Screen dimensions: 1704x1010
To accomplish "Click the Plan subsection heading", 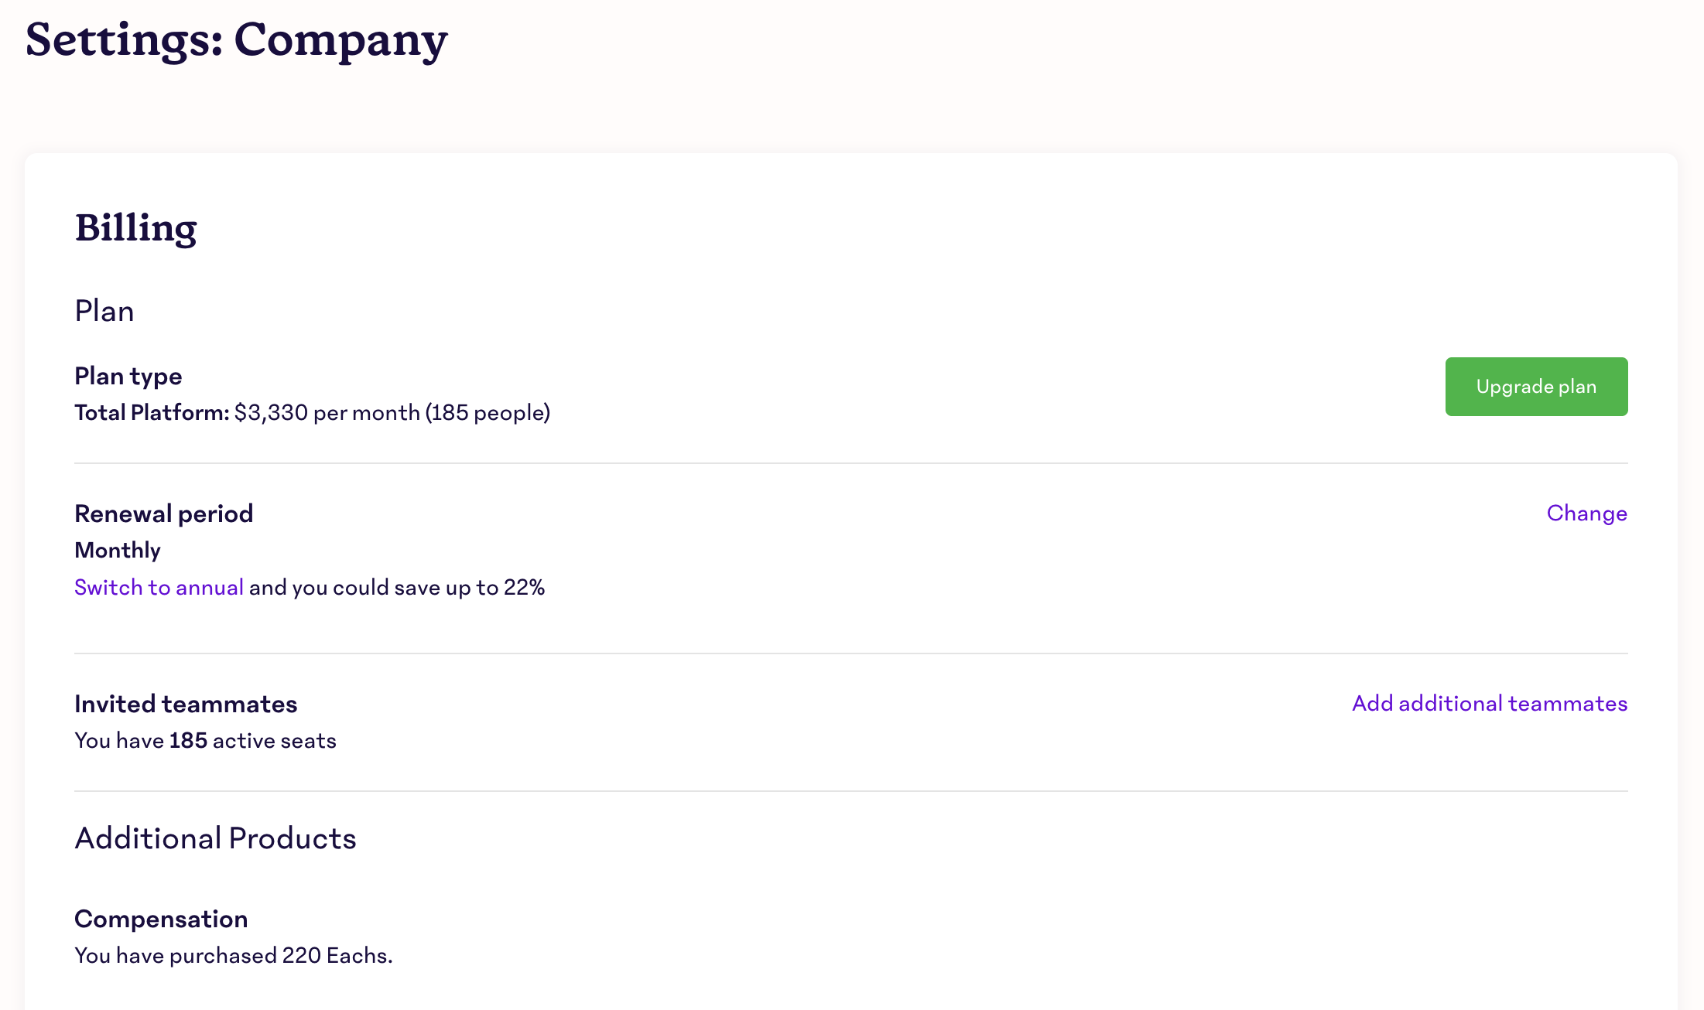I will pyautogui.click(x=104, y=311).
